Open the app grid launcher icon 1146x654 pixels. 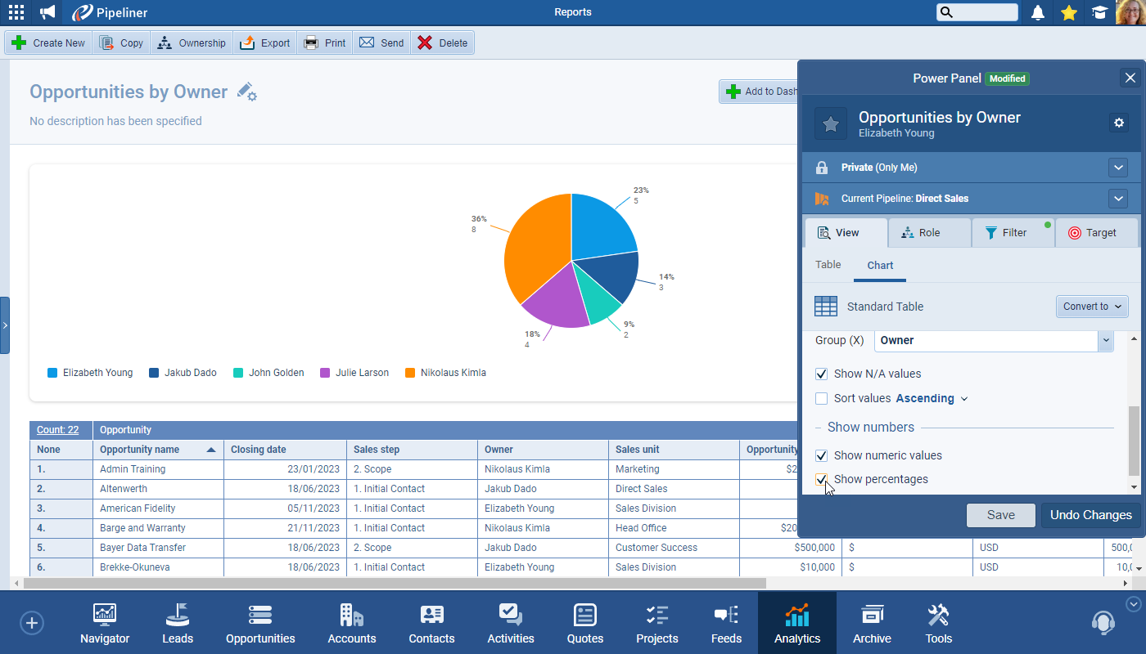16,12
